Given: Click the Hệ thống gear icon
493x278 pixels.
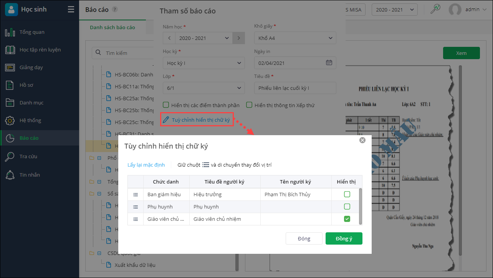Looking at the screenshot, I should point(10,121).
